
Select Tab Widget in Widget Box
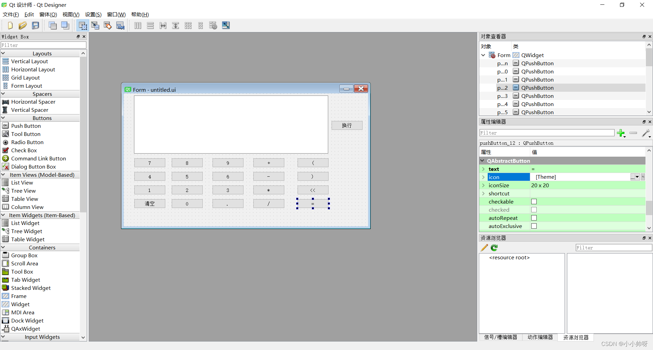click(26, 280)
